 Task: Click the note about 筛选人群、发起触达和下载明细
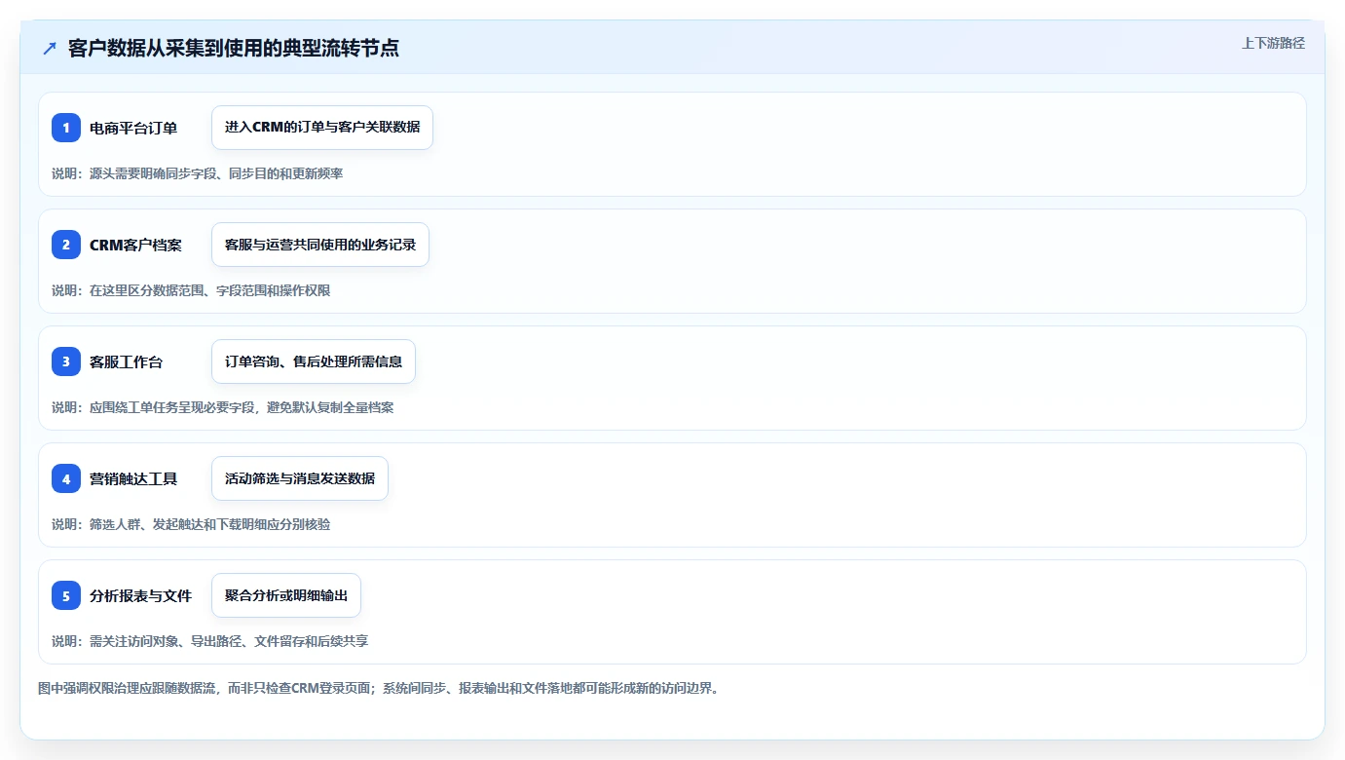coord(192,524)
